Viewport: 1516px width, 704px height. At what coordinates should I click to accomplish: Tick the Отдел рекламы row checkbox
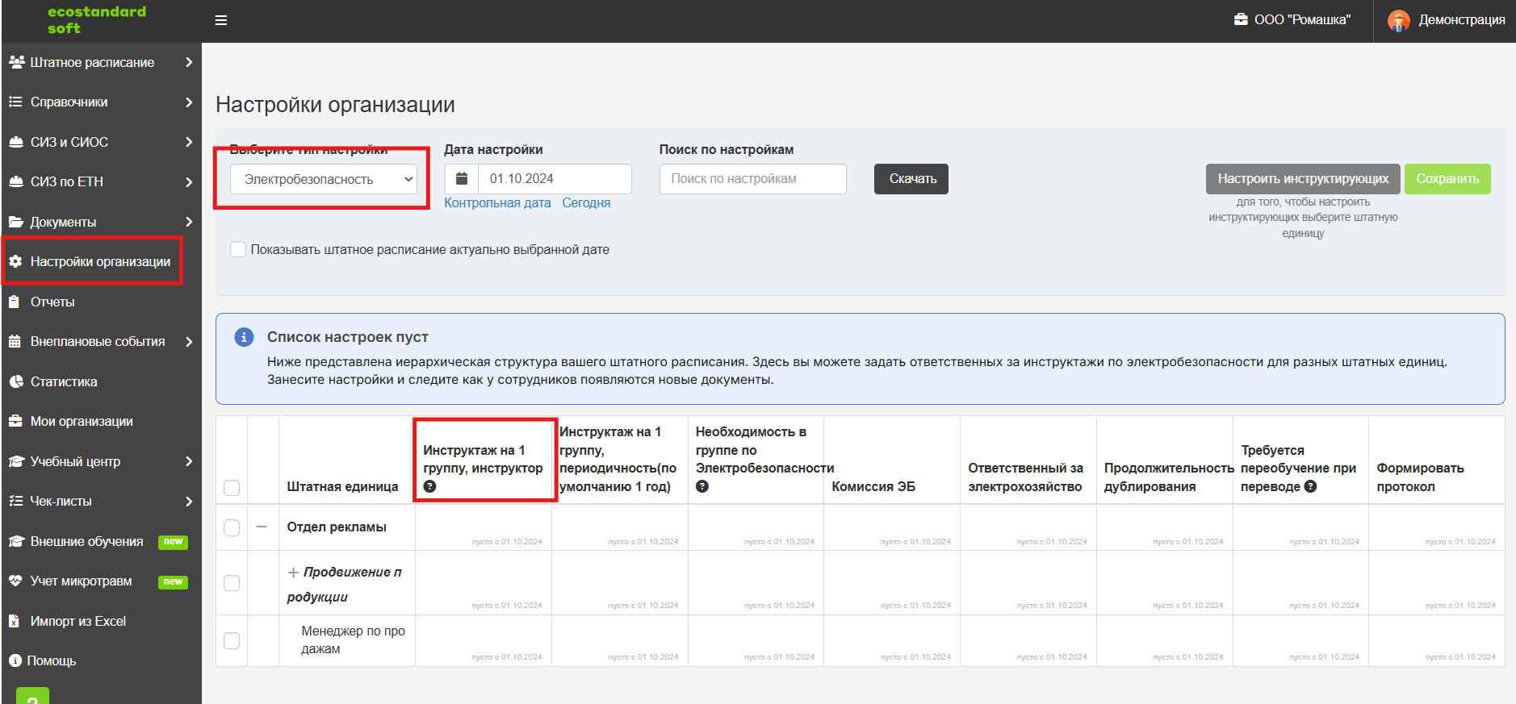[x=232, y=527]
